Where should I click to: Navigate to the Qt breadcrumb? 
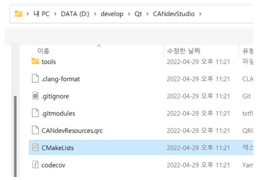pos(138,14)
